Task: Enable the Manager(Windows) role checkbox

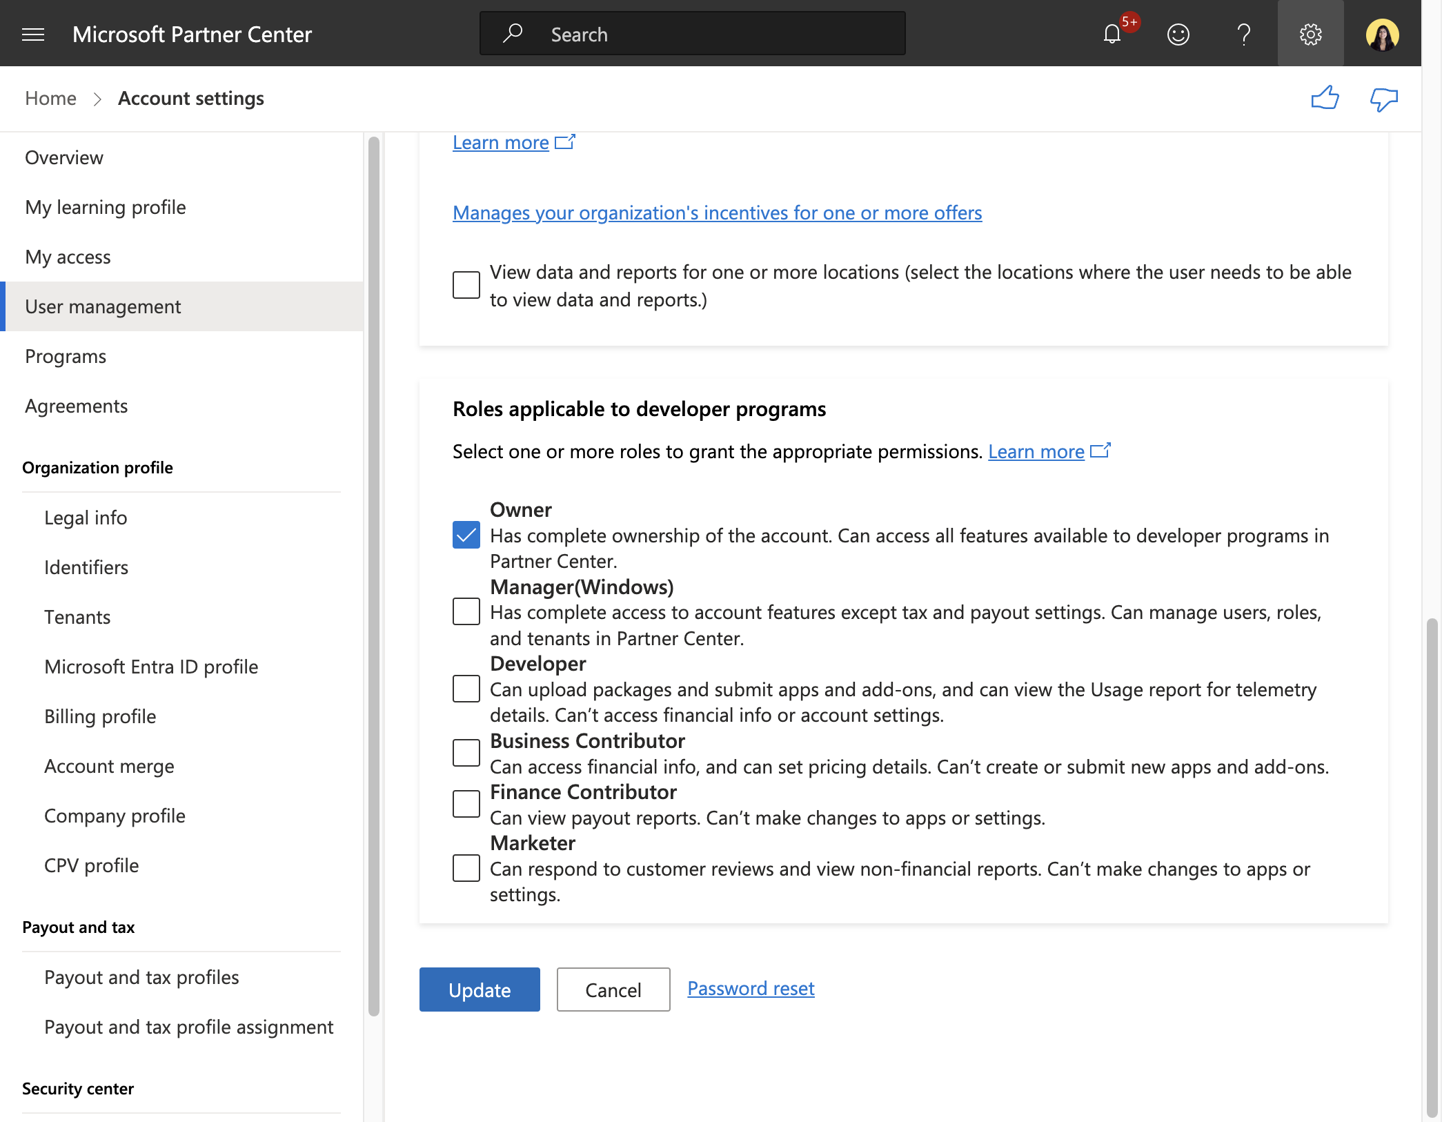Action: point(466,611)
